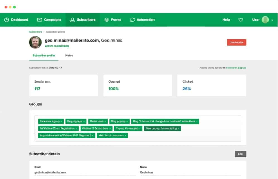Open the Facebook Signup webform link
This screenshot has width=278, height=179.
pyautogui.click(x=236, y=68)
